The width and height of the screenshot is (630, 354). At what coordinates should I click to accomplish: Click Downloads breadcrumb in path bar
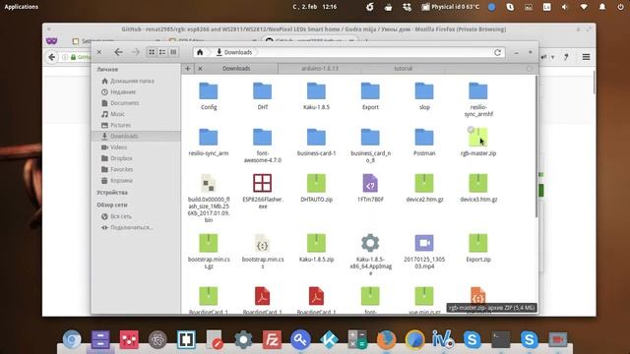(234, 52)
